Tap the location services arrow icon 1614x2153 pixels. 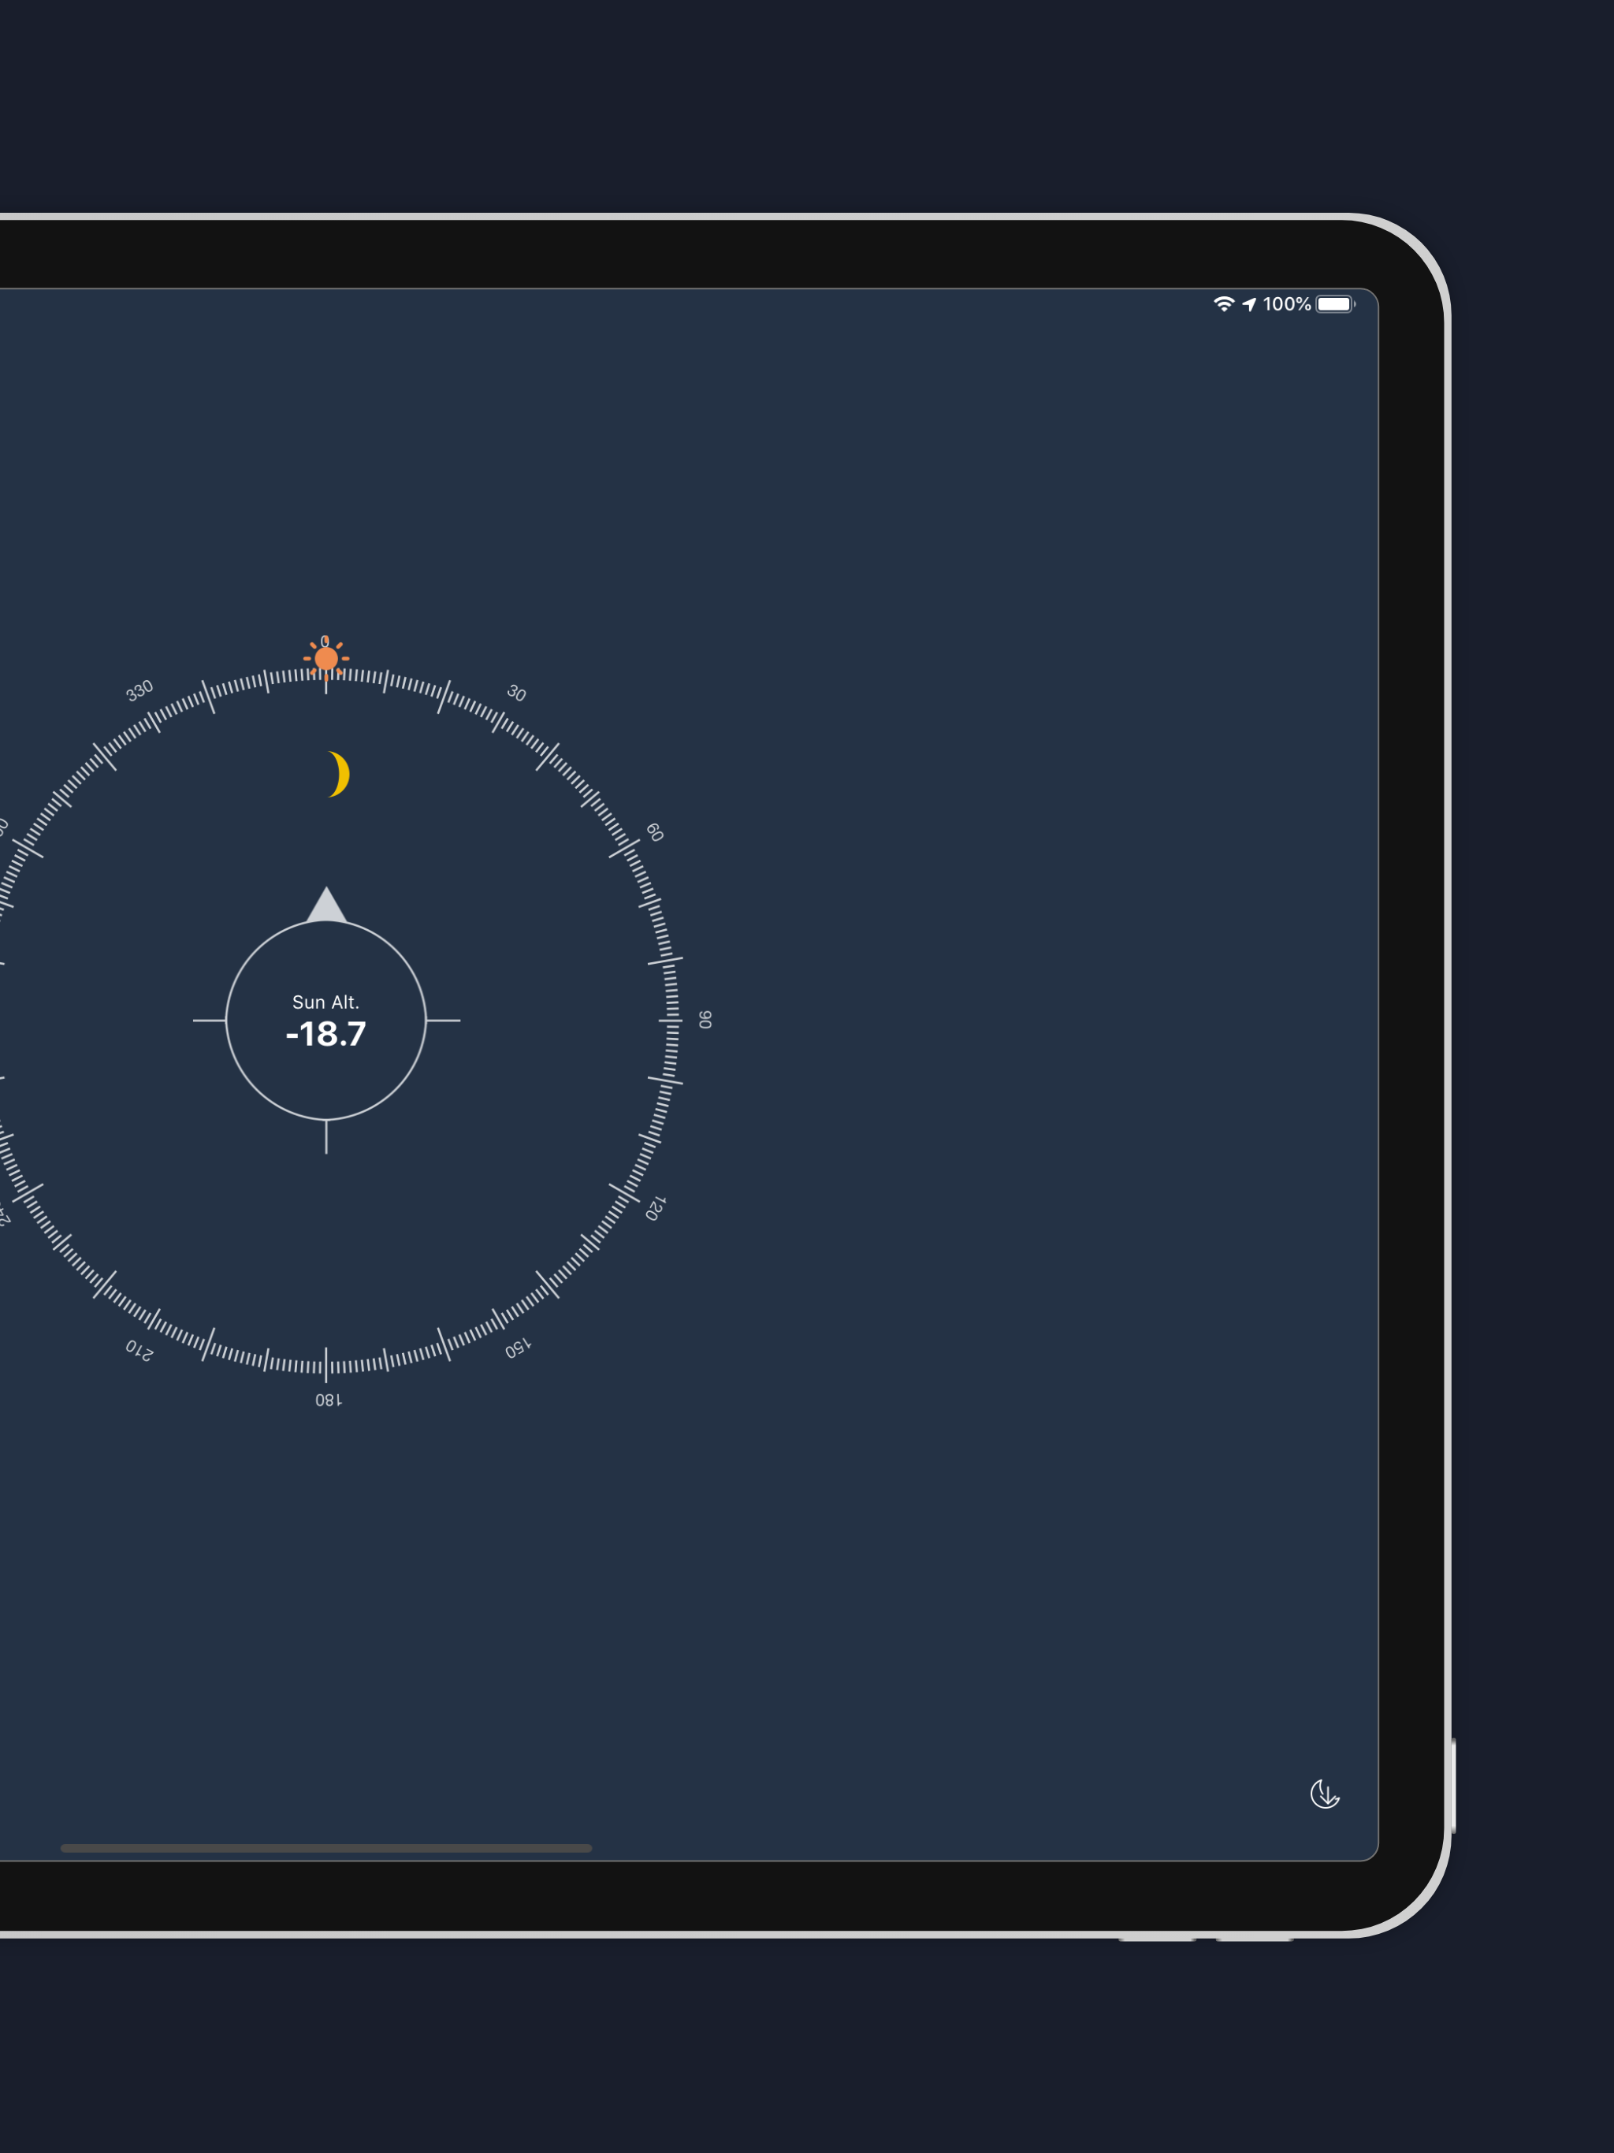pyautogui.click(x=1249, y=305)
